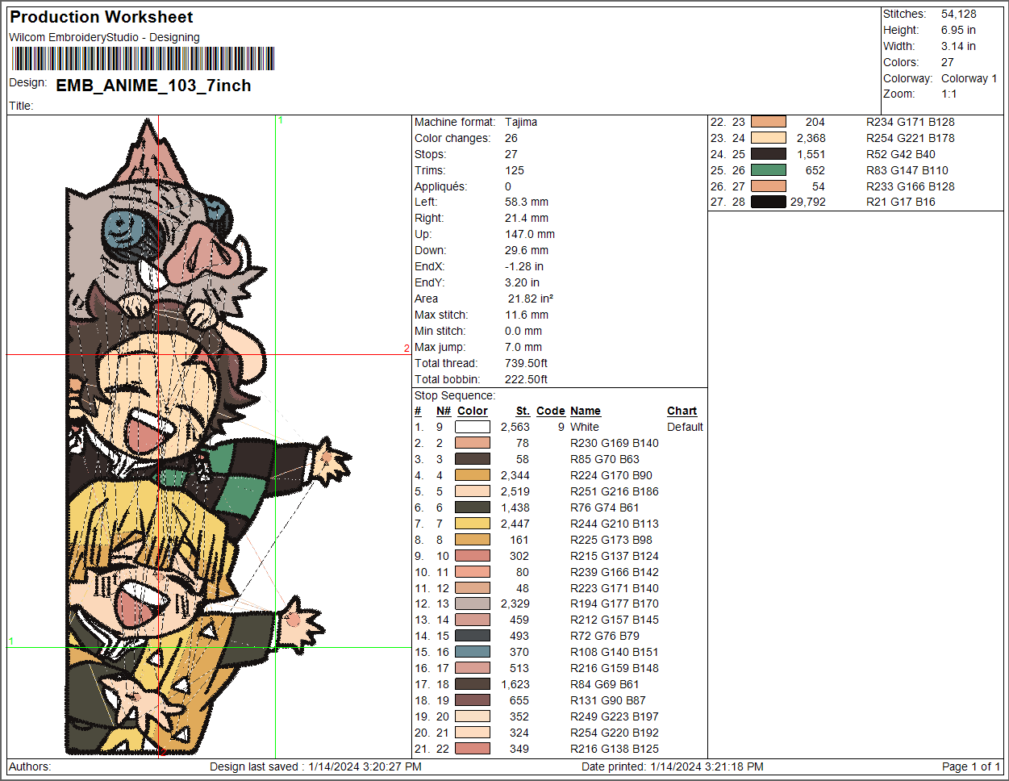
Task: Click the color name R216 G138 B125
Action: point(615,749)
